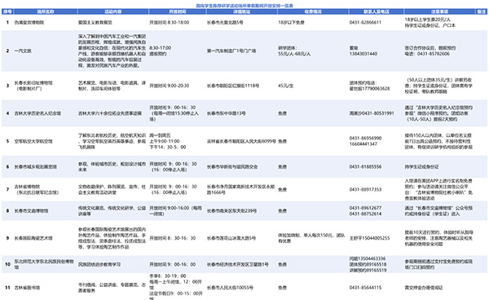Select the 场所名称 column header
Screen dimensions: 489x300
(x=46, y=11)
